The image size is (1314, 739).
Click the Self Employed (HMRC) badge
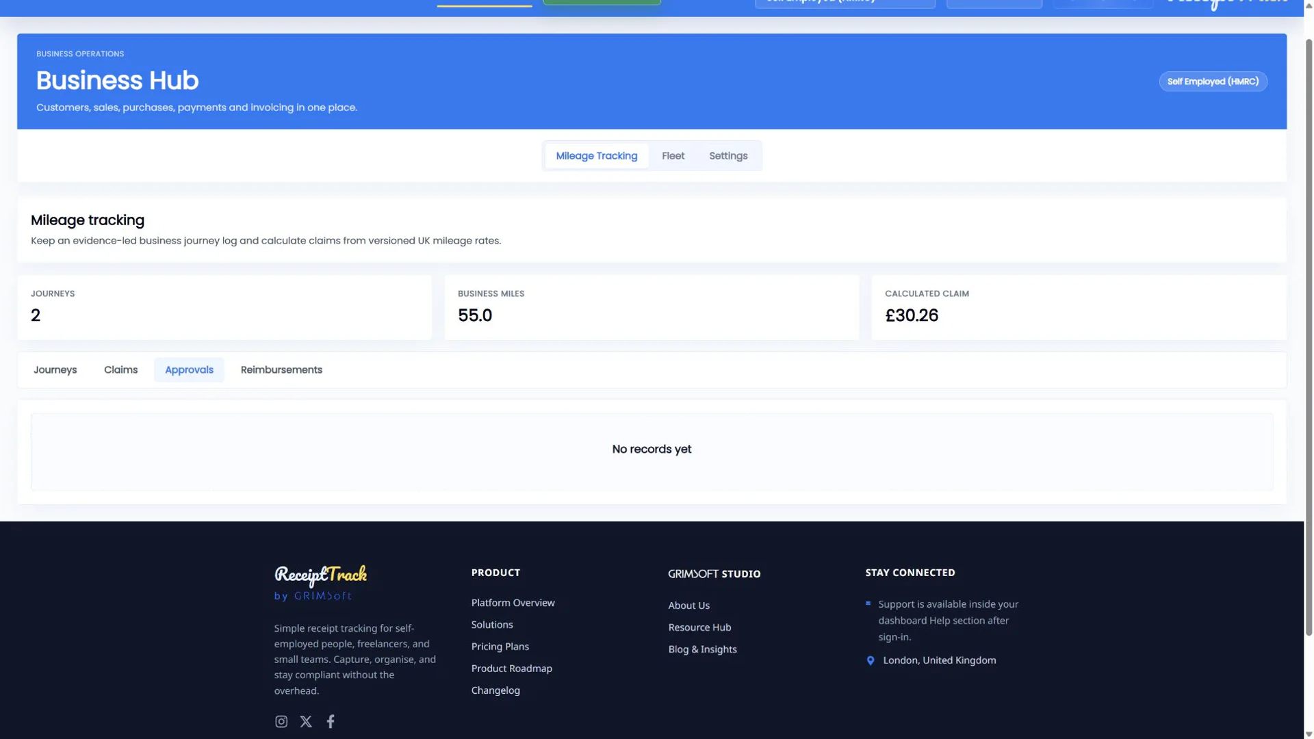[x=1213, y=81]
